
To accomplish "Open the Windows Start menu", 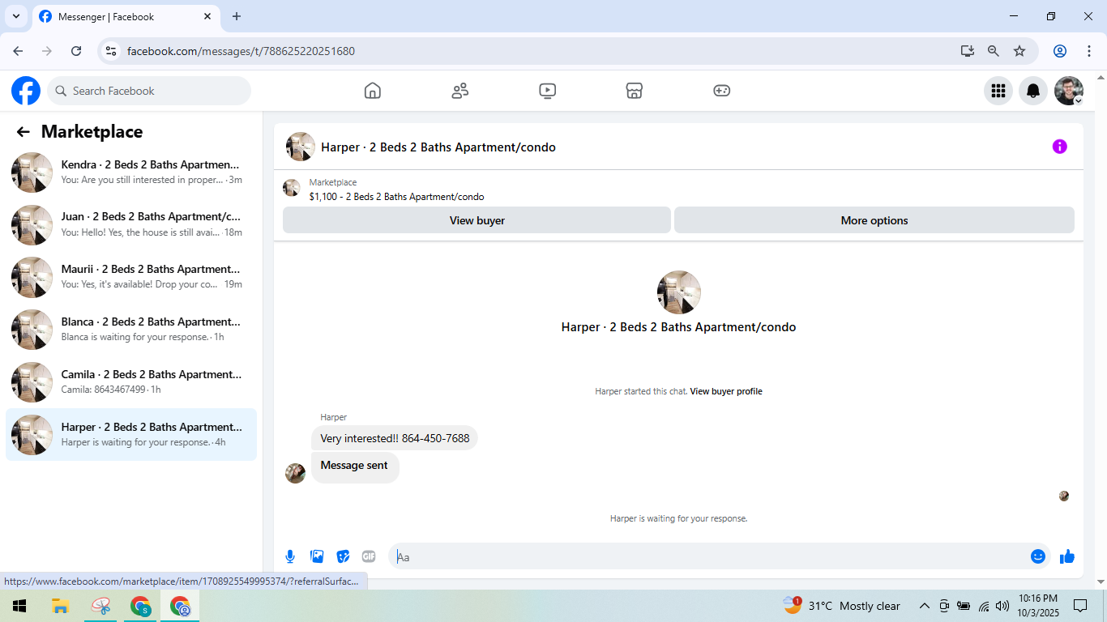I will pos(19,606).
